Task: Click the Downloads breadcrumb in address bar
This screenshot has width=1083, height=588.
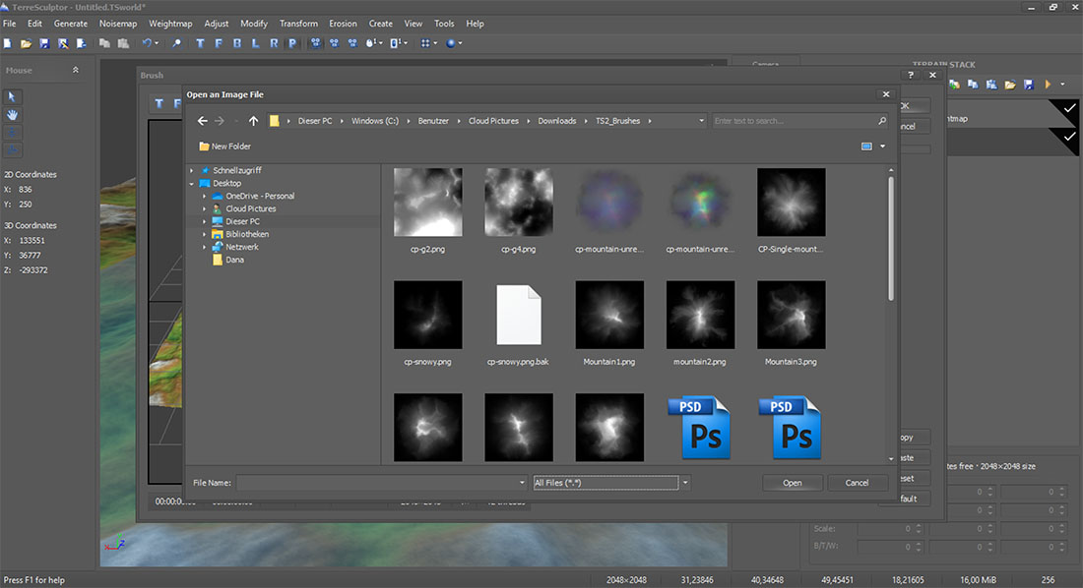Action: click(x=557, y=121)
